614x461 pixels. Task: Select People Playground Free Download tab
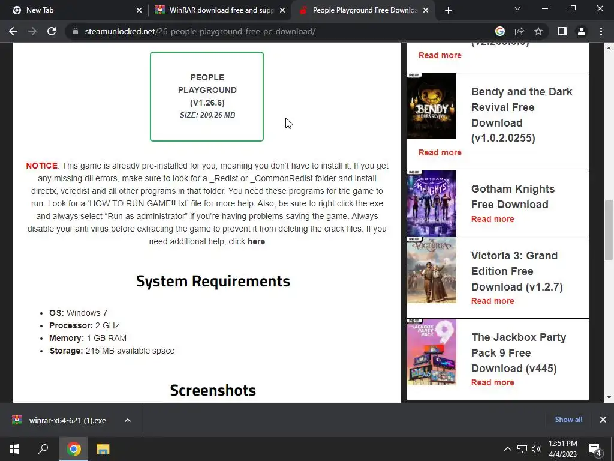tap(363, 10)
